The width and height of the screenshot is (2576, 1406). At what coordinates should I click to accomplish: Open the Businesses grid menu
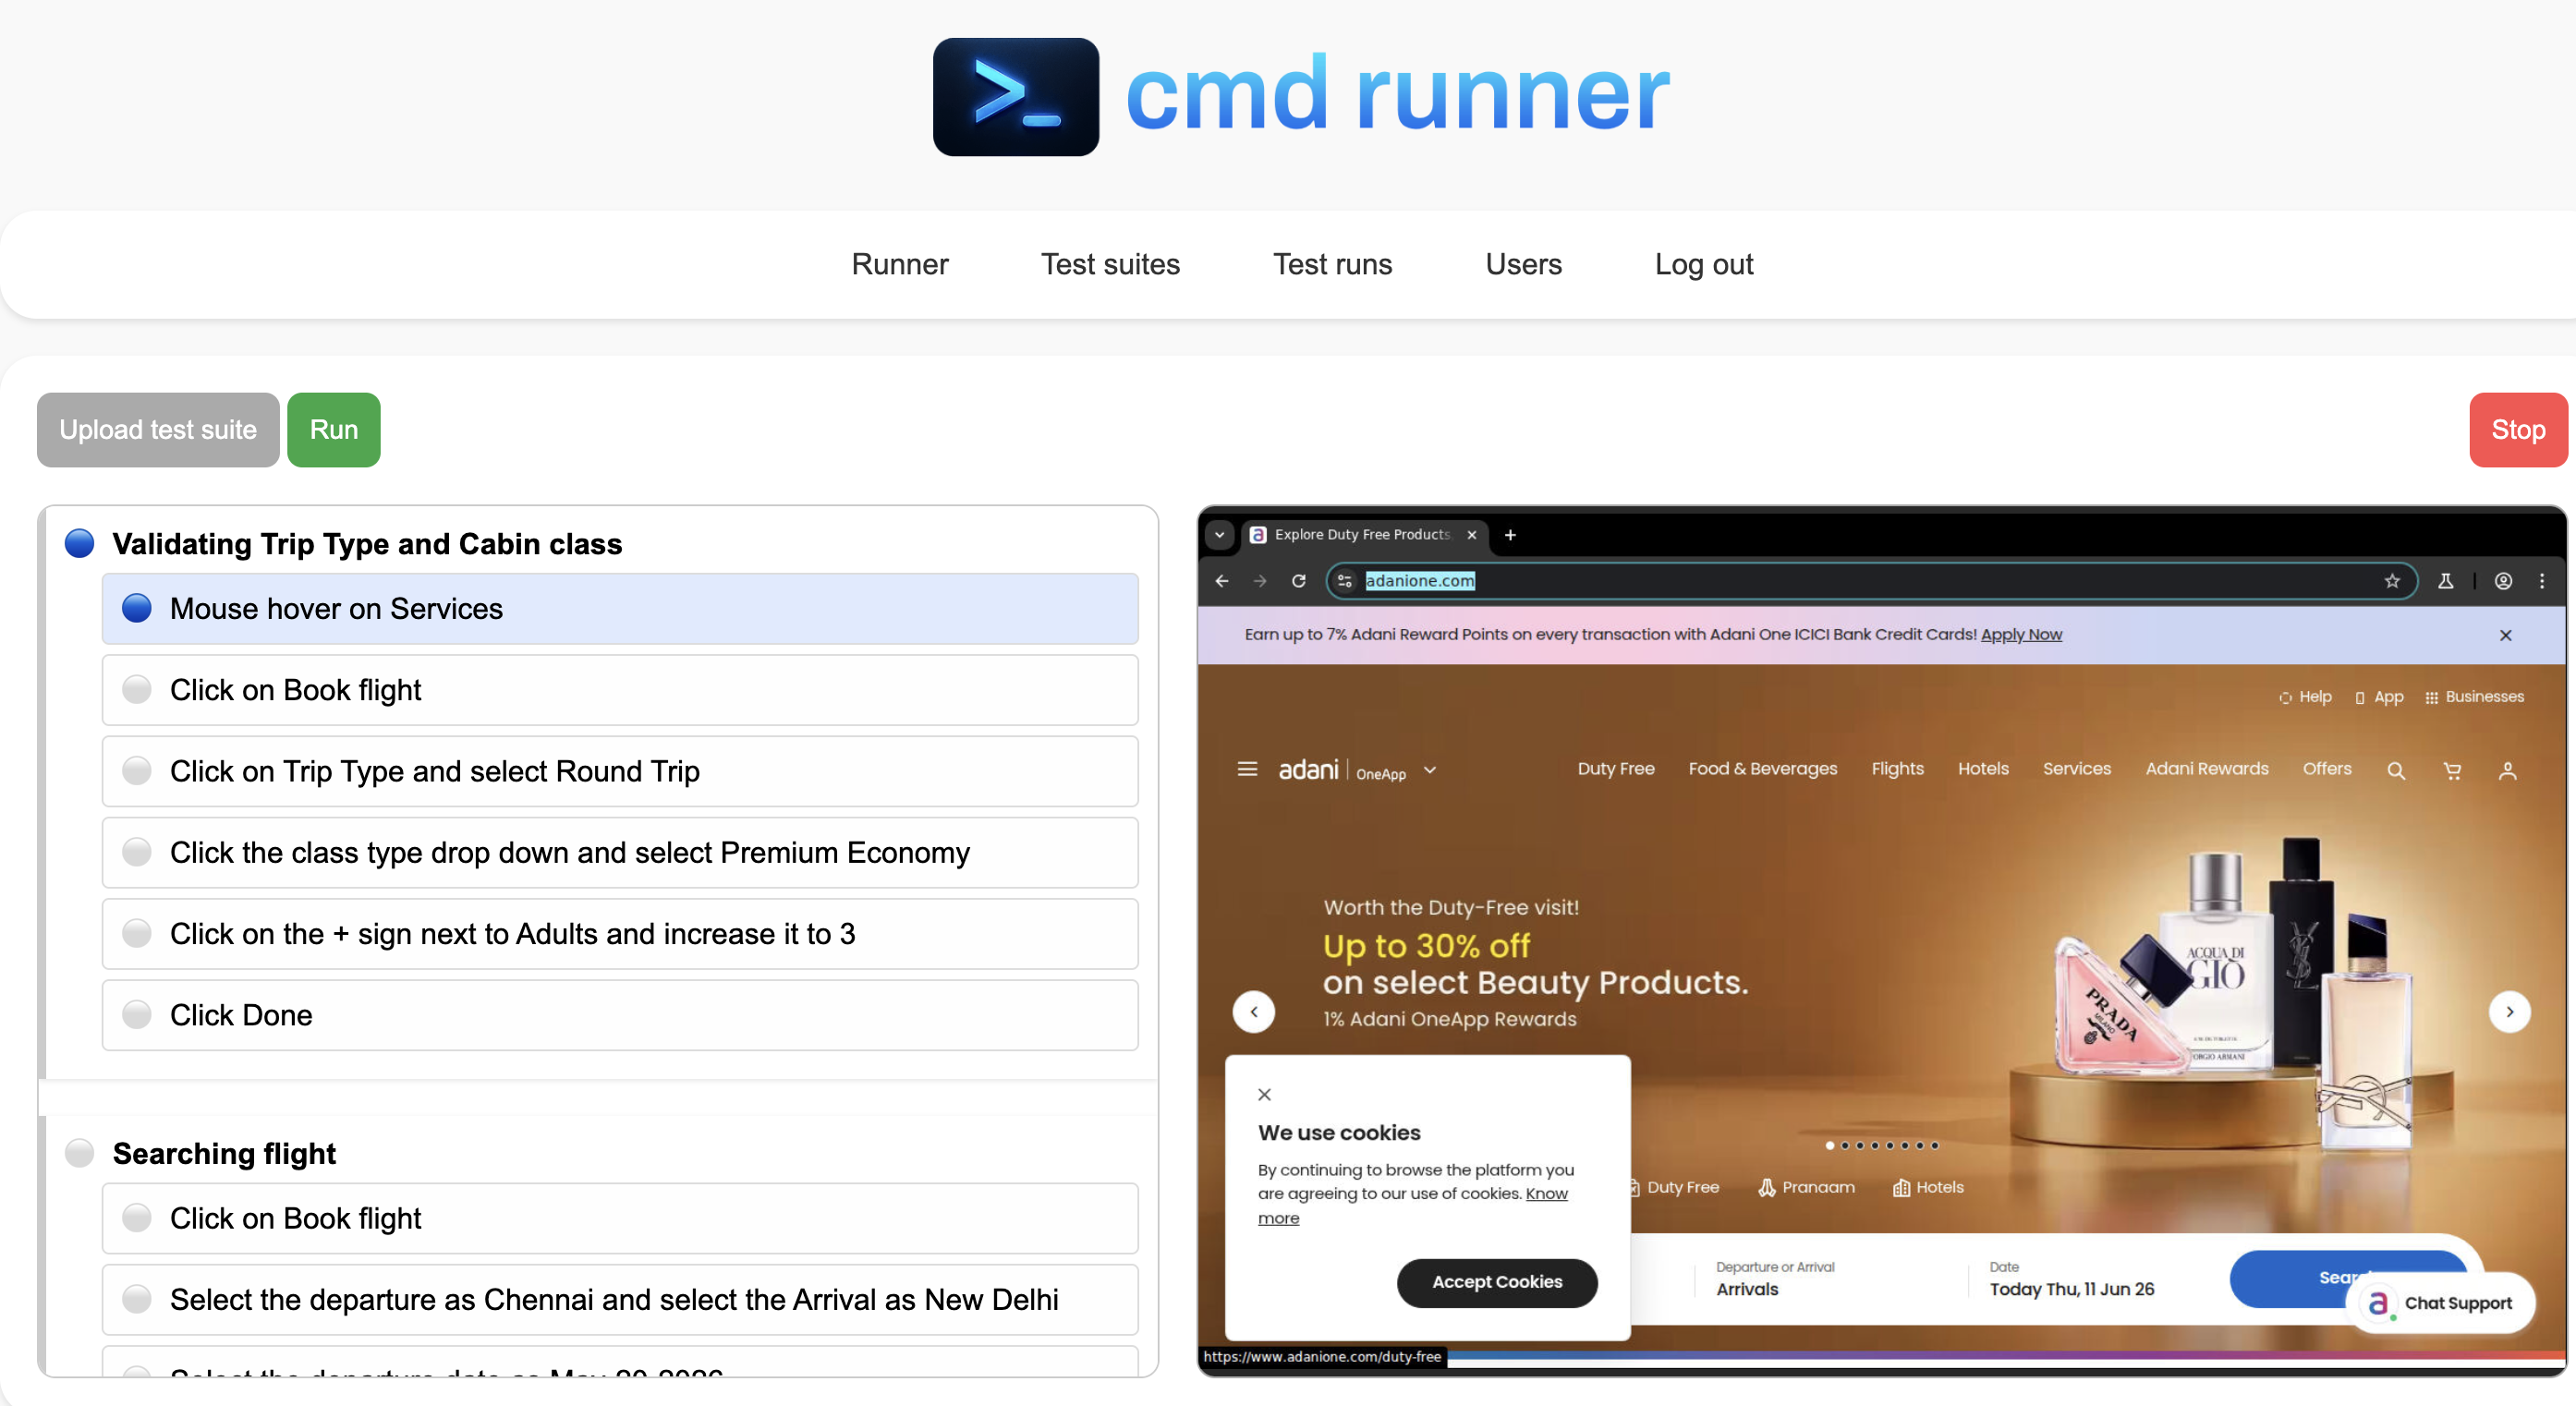(x=2474, y=697)
